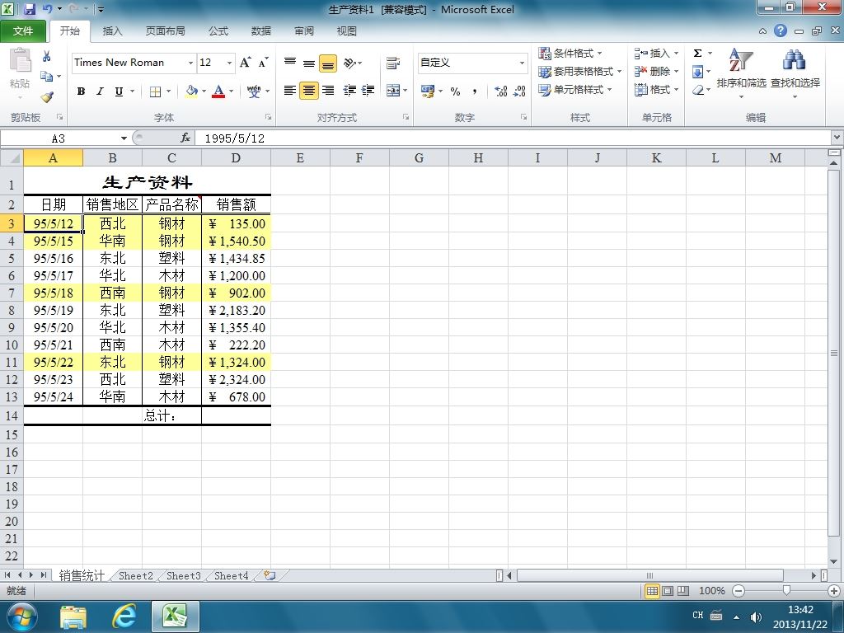
Task: Click the 删除 cells button
Action: (656, 72)
